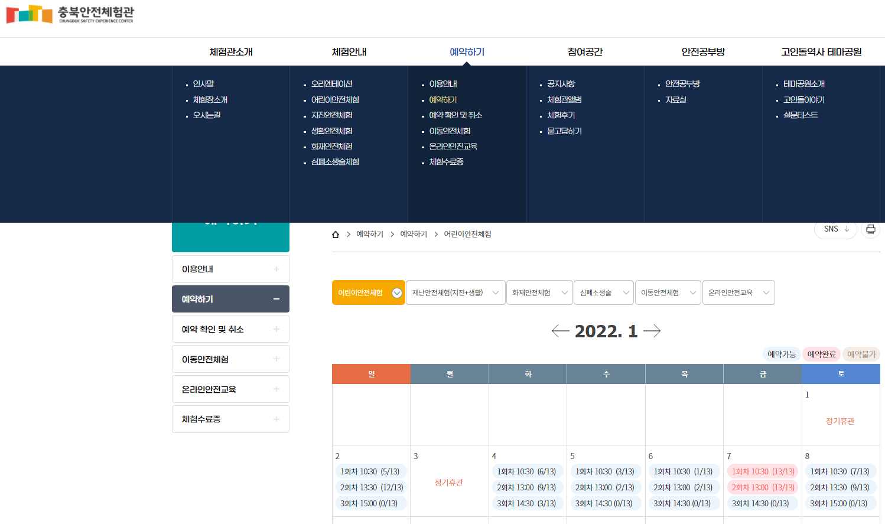885x524 pixels.
Task: Click 체험후기 submenu link
Action: [x=561, y=115]
